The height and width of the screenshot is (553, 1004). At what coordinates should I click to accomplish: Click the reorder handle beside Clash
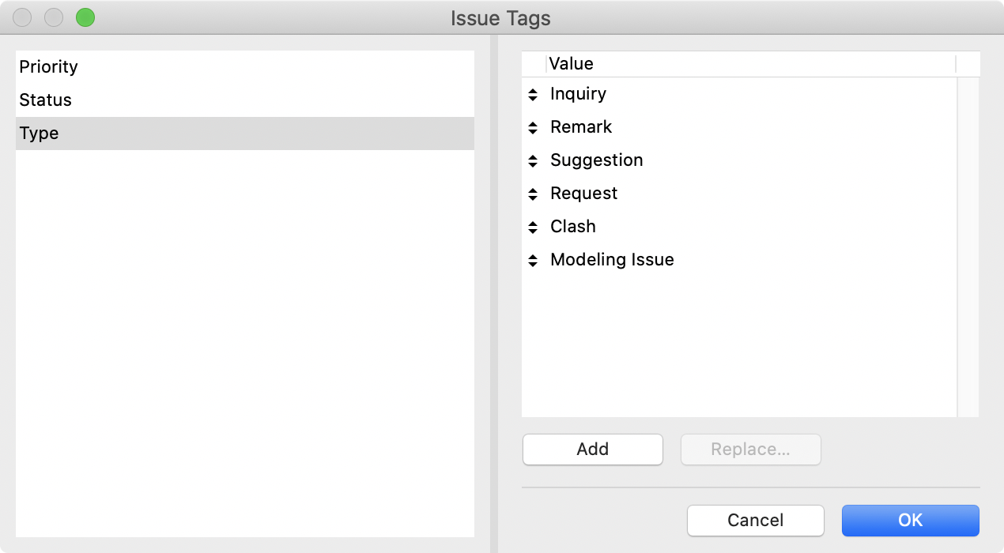(x=533, y=228)
